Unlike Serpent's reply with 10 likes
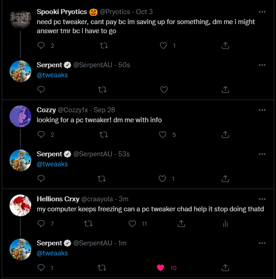 tap(160, 268)
